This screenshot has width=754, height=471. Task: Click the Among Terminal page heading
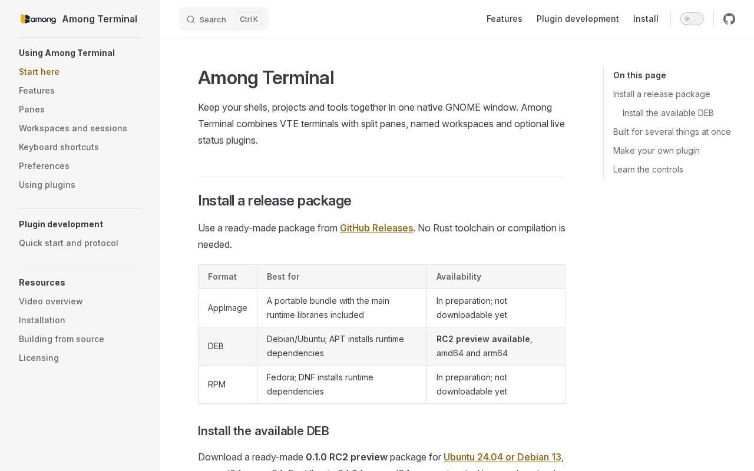[x=266, y=78]
